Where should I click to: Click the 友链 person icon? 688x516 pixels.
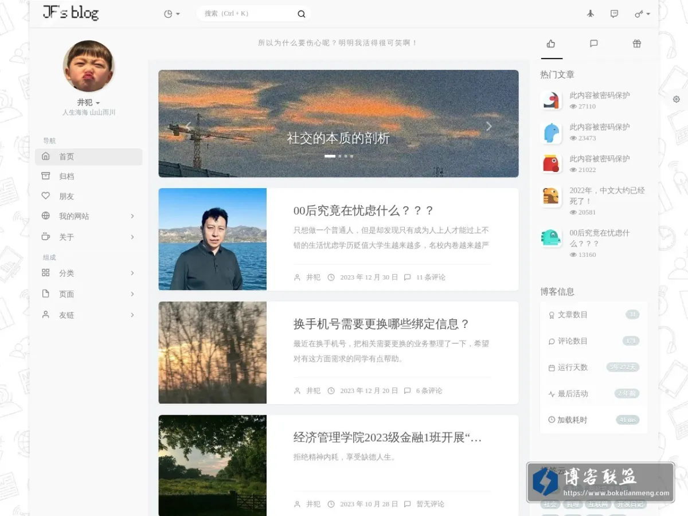pos(46,315)
